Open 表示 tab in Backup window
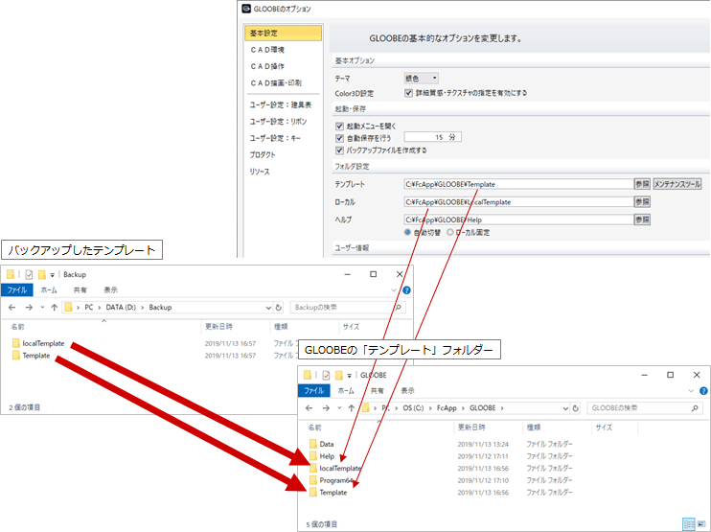This screenshot has height=532, width=711. (110, 289)
